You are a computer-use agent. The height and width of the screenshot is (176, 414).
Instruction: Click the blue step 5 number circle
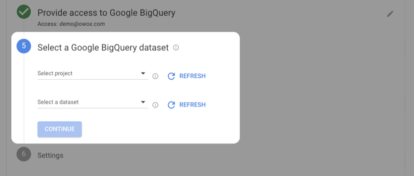(24, 46)
